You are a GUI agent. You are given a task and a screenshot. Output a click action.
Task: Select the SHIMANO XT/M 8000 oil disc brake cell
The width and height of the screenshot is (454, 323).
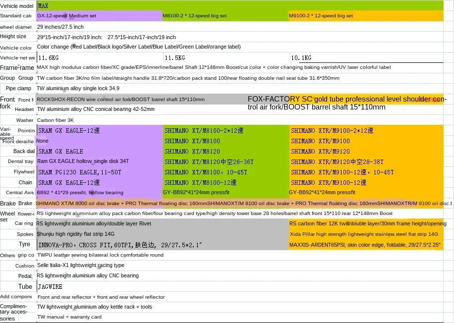pyautogui.click(x=121, y=203)
